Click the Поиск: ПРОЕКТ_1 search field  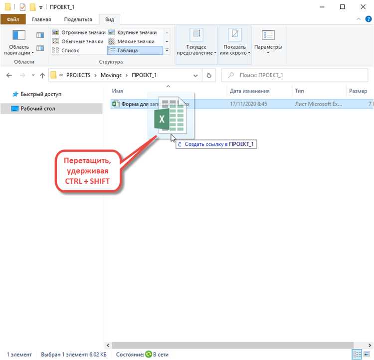(x=295, y=75)
